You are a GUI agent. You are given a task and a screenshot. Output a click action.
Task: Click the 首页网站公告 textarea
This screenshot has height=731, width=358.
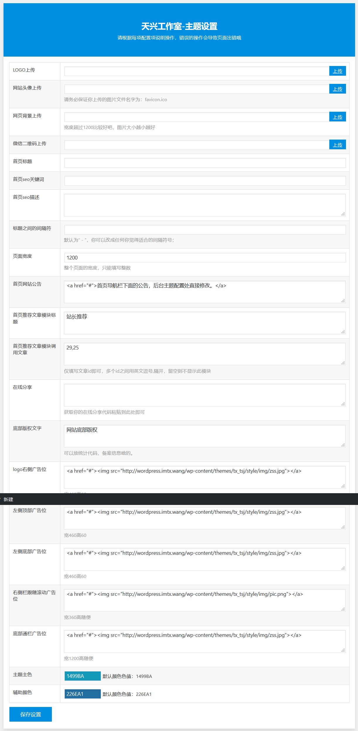click(x=205, y=292)
